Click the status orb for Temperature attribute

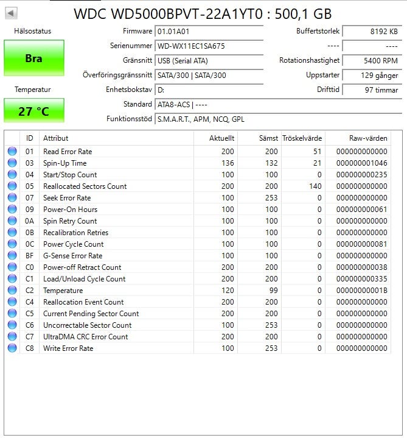coord(12,290)
